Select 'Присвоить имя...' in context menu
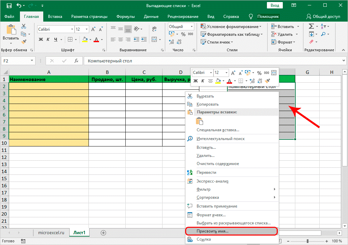Image resolution: width=348 pixels, height=245 pixels. pos(213,232)
